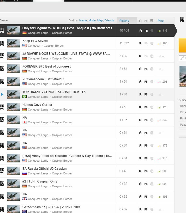
Task: Click UK flag on NA server with ping 106
Action: pos(25,199)
